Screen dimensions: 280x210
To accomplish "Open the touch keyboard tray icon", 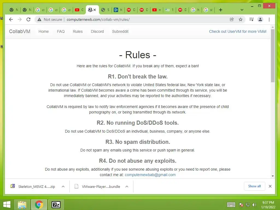I will [231, 205].
